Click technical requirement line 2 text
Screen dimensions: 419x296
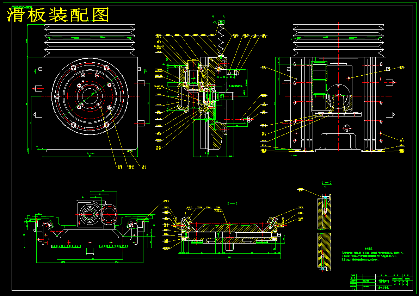(369, 256)
